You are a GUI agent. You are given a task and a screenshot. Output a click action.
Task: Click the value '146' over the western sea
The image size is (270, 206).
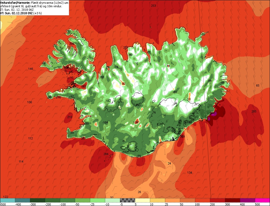click(x=31, y=69)
